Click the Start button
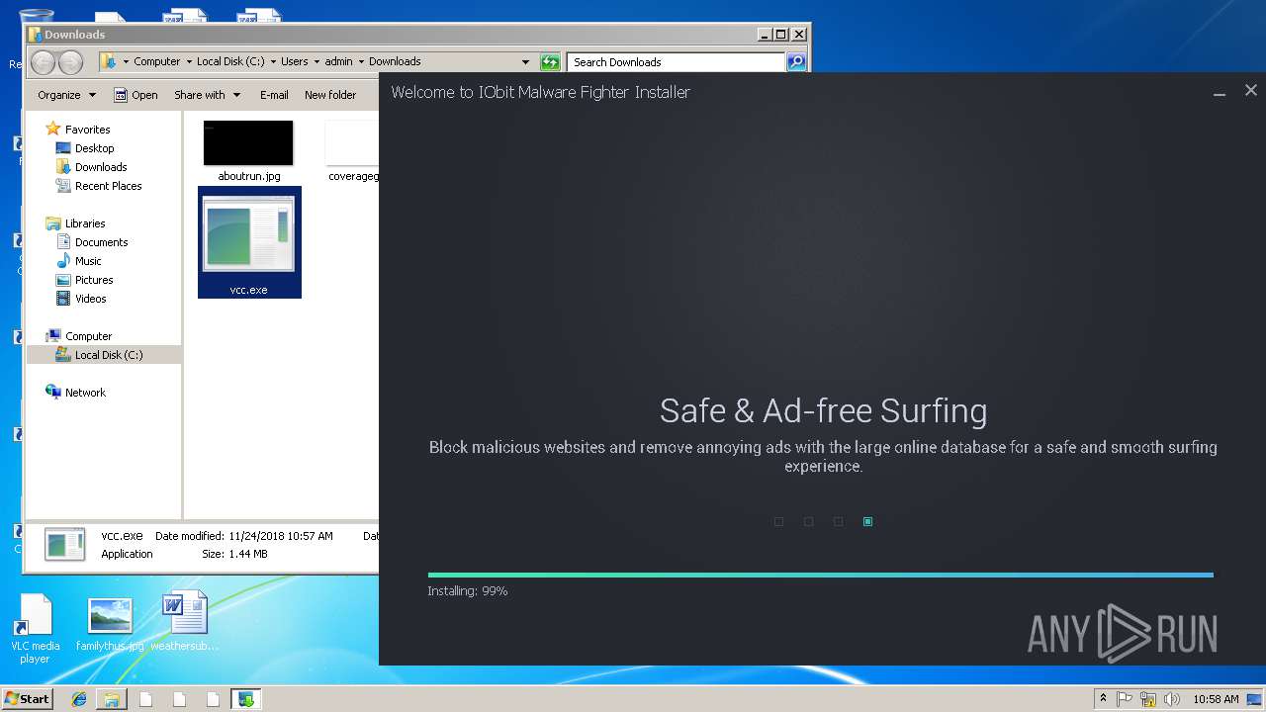The image size is (1266, 712). coord(27,699)
